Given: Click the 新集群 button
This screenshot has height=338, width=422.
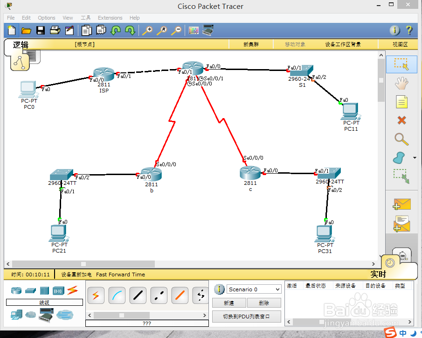Looking at the screenshot, I should click(x=251, y=44).
